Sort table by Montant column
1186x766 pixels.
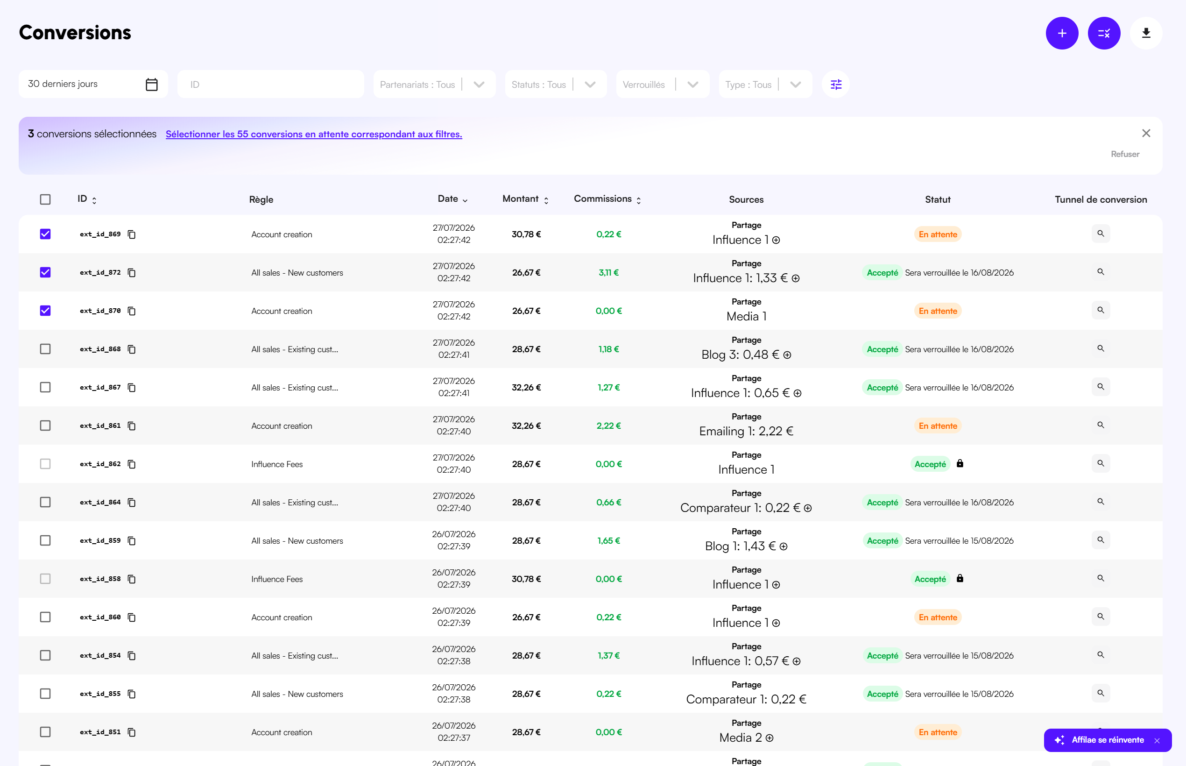pos(526,199)
